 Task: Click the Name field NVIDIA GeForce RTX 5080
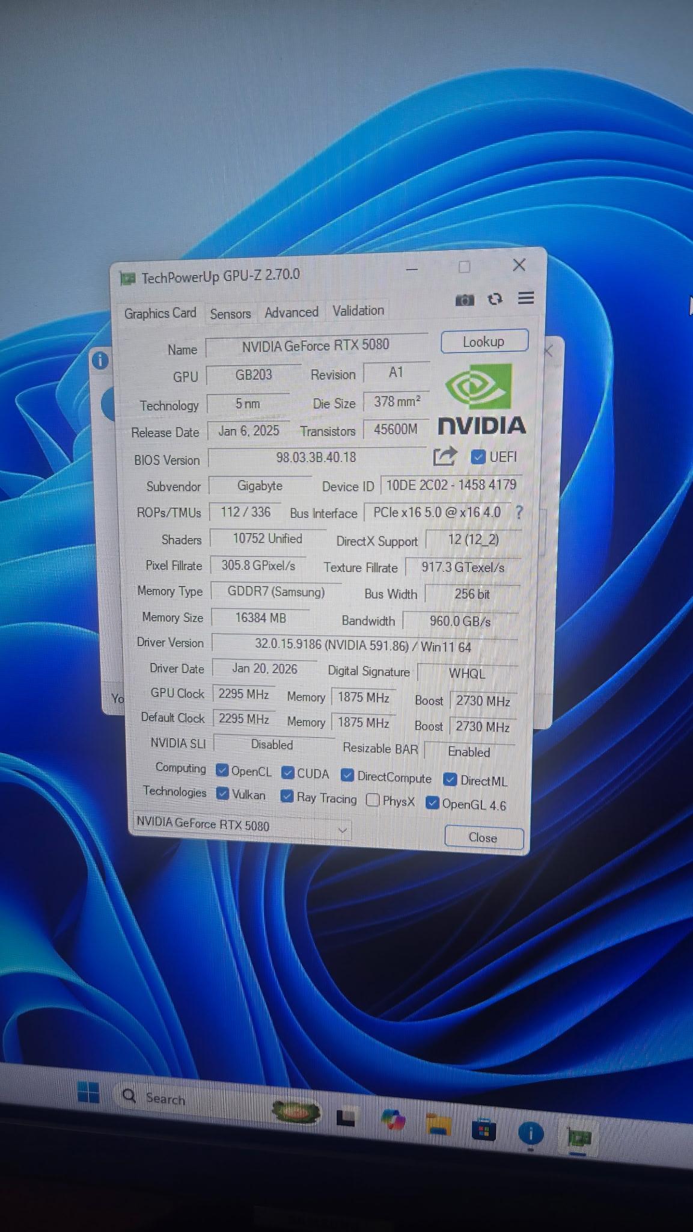tap(316, 346)
